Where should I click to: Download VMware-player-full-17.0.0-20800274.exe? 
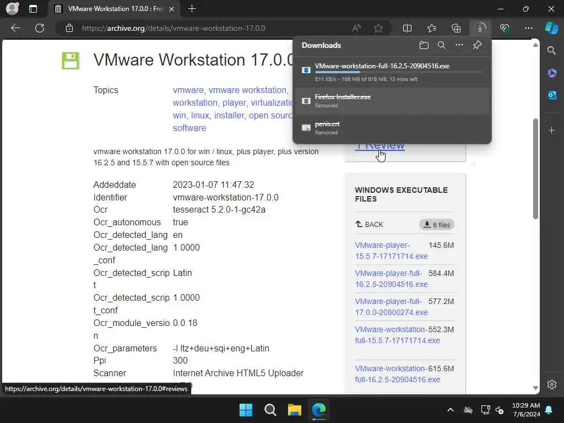tap(392, 307)
